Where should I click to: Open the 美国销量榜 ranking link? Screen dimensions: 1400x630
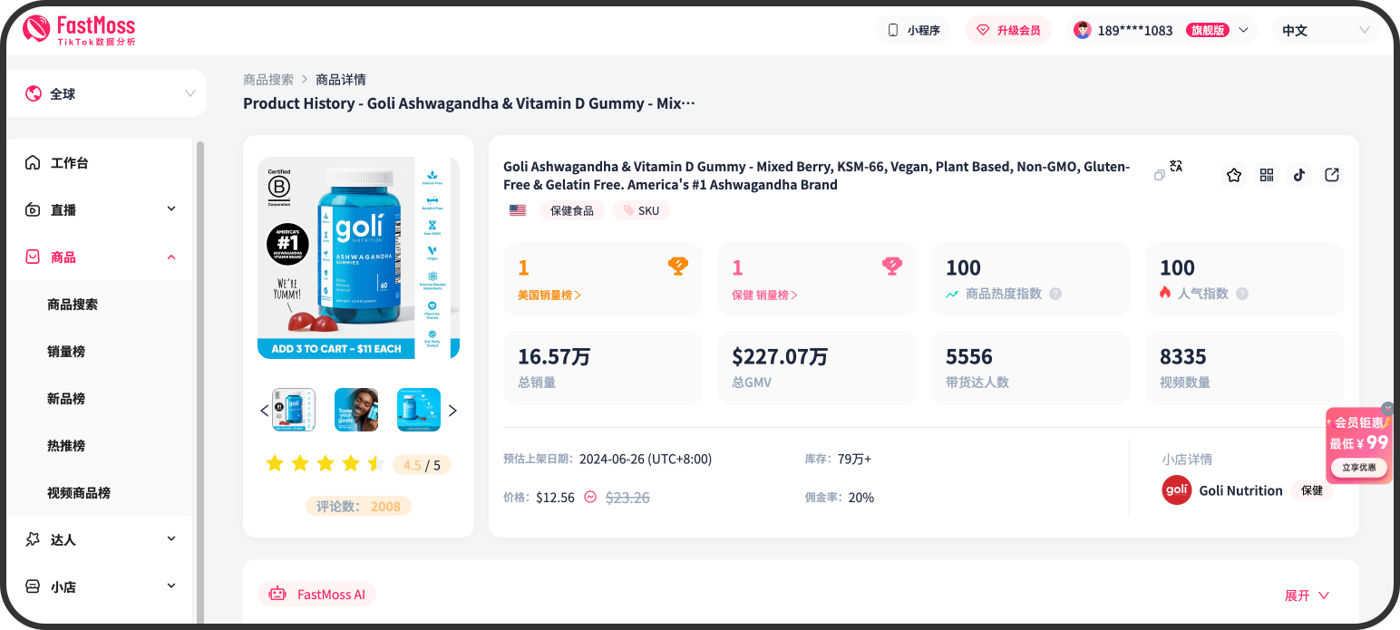[x=549, y=293]
